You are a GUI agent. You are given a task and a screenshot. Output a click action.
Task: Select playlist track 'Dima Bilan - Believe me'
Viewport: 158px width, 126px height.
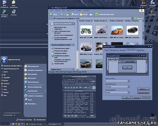[x=78, y=100]
